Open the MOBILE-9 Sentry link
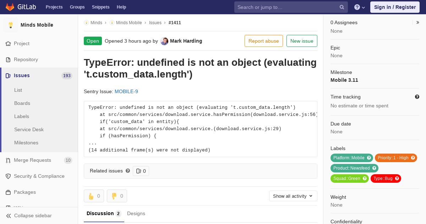 [x=126, y=91]
